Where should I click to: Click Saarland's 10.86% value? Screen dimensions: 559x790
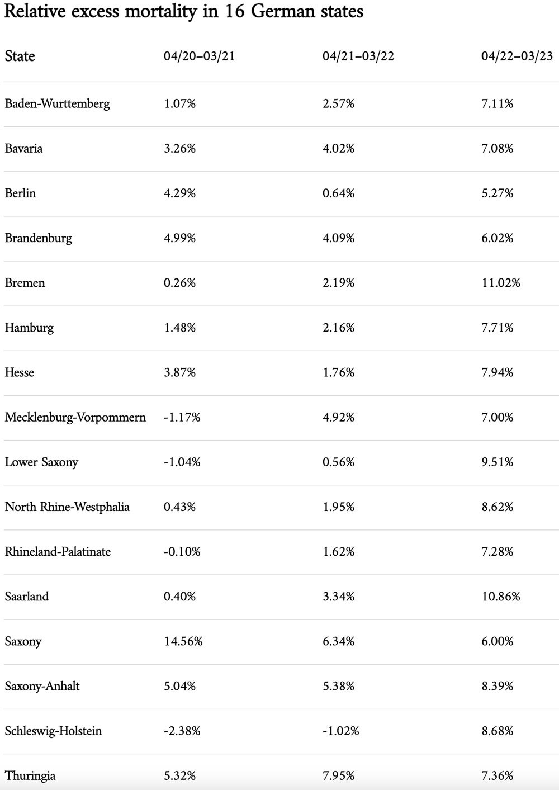pyautogui.click(x=501, y=597)
